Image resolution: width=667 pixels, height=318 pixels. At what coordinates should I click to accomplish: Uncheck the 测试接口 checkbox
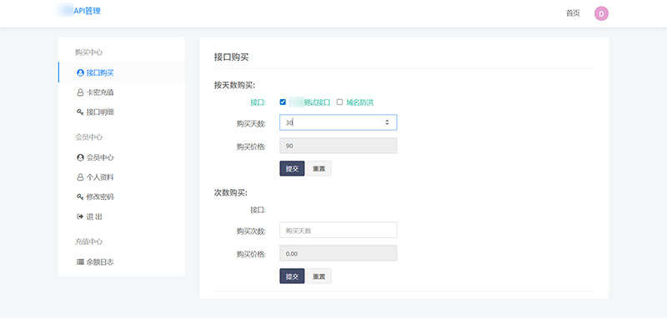[x=283, y=102]
